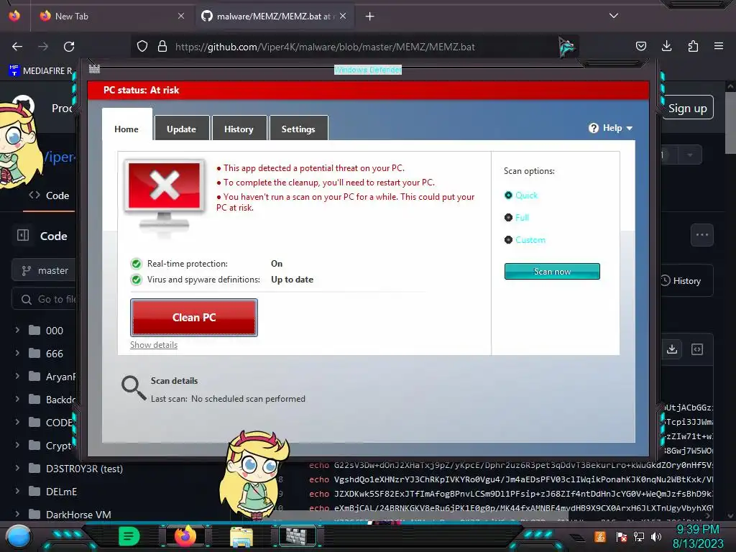The image size is (736, 552).
Task: Click the symbols code-brackets icon
Action: 697,349
